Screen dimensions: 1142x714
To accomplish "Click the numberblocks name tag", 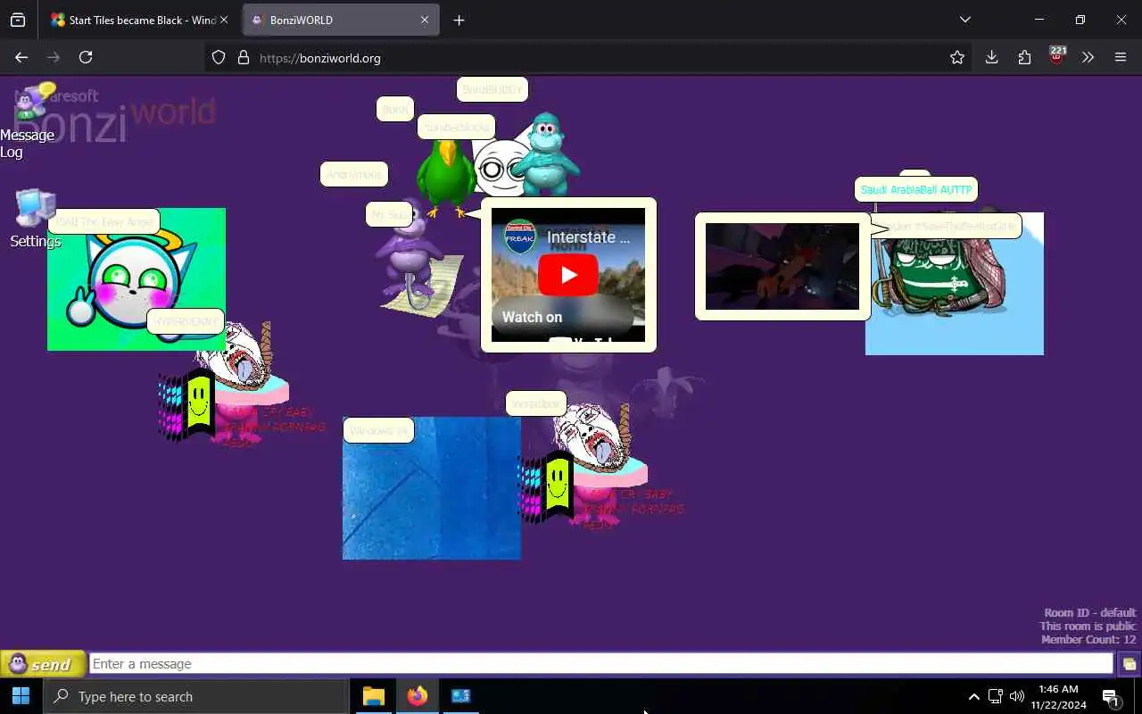I will [456, 127].
